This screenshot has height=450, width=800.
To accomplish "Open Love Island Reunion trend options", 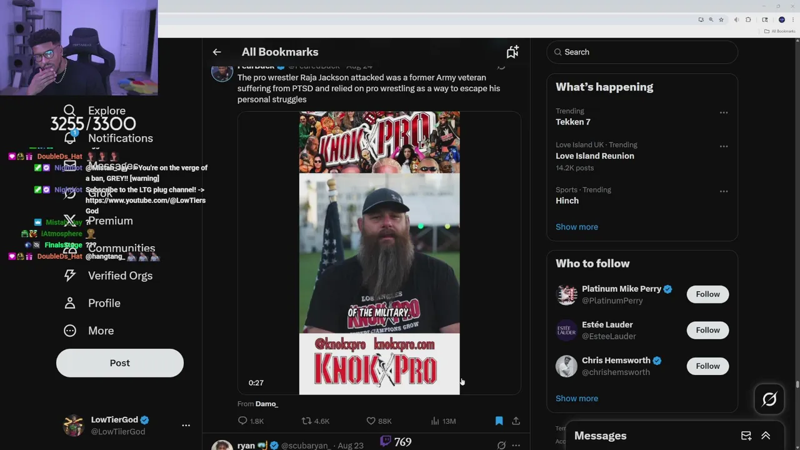I will pos(724,146).
